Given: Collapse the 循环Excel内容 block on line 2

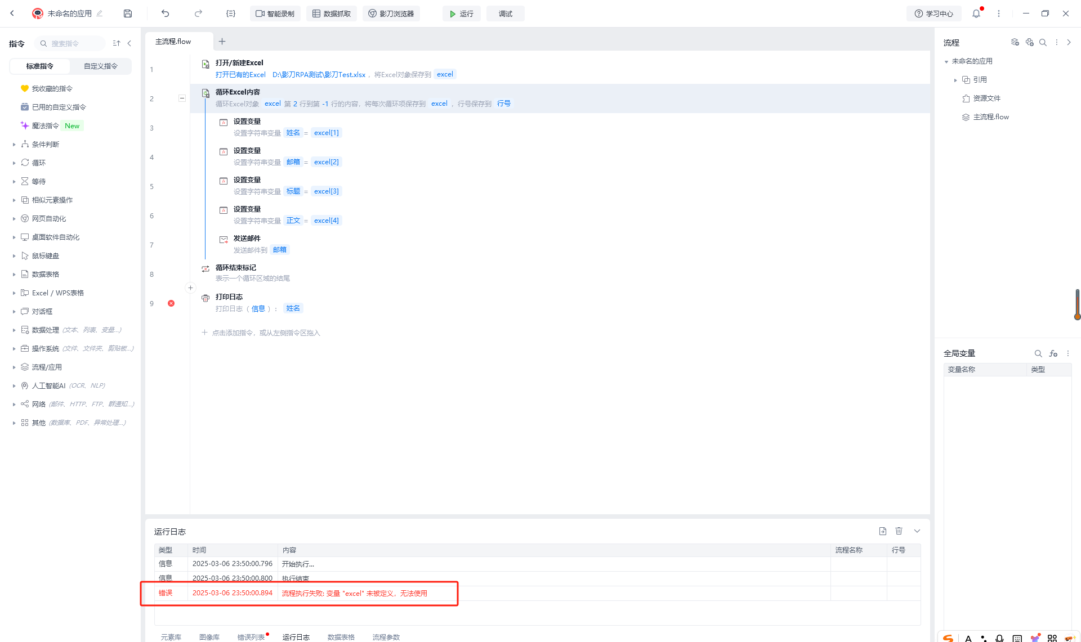Looking at the screenshot, I should tap(182, 98).
